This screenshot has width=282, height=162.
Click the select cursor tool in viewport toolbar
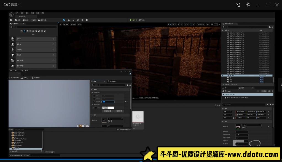168,24
